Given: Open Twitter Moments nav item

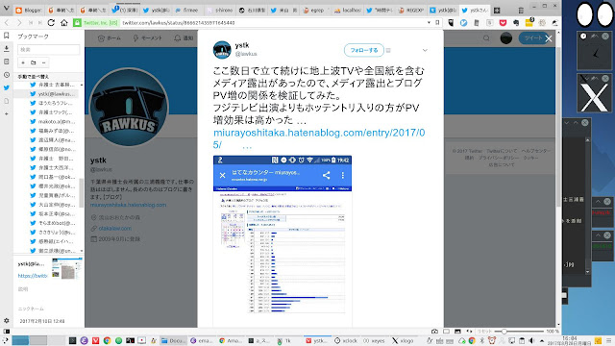Looking at the screenshot, I should point(147,38).
